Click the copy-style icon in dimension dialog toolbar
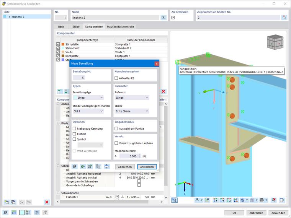The image size is (291, 218). [98, 166]
